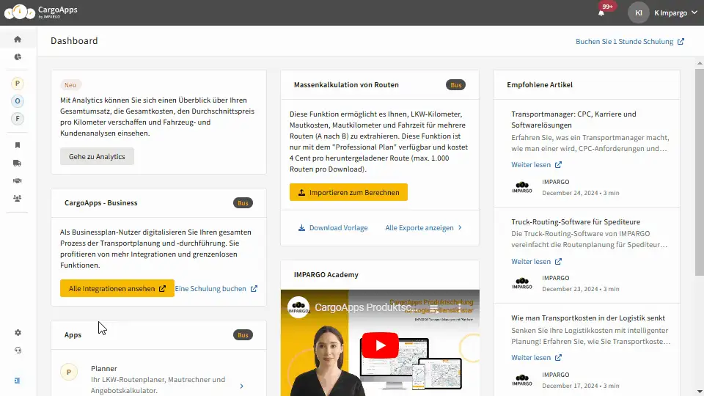704x396 pixels.
Task: Click title Wie man Transportkosten in der Logistik senkt
Action: click(x=587, y=318)
